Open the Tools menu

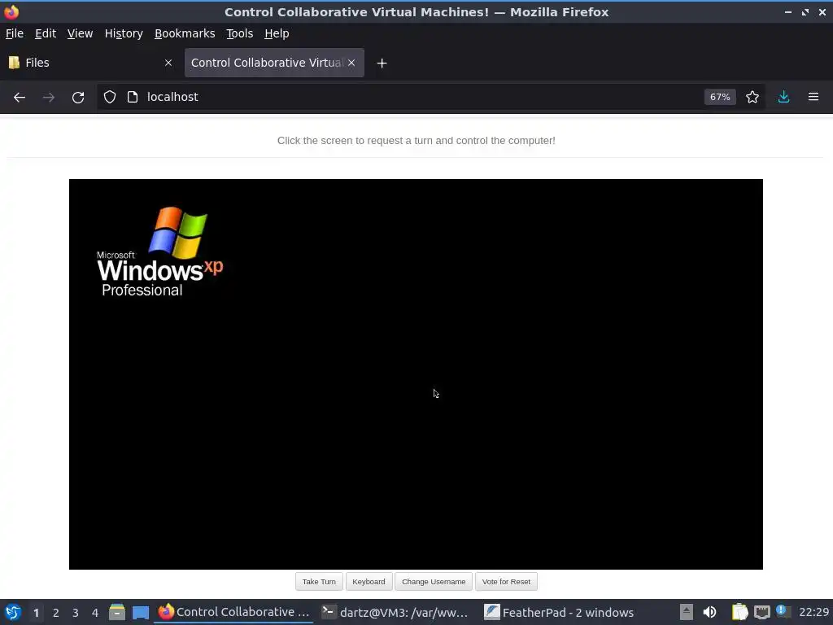[240, 33]
